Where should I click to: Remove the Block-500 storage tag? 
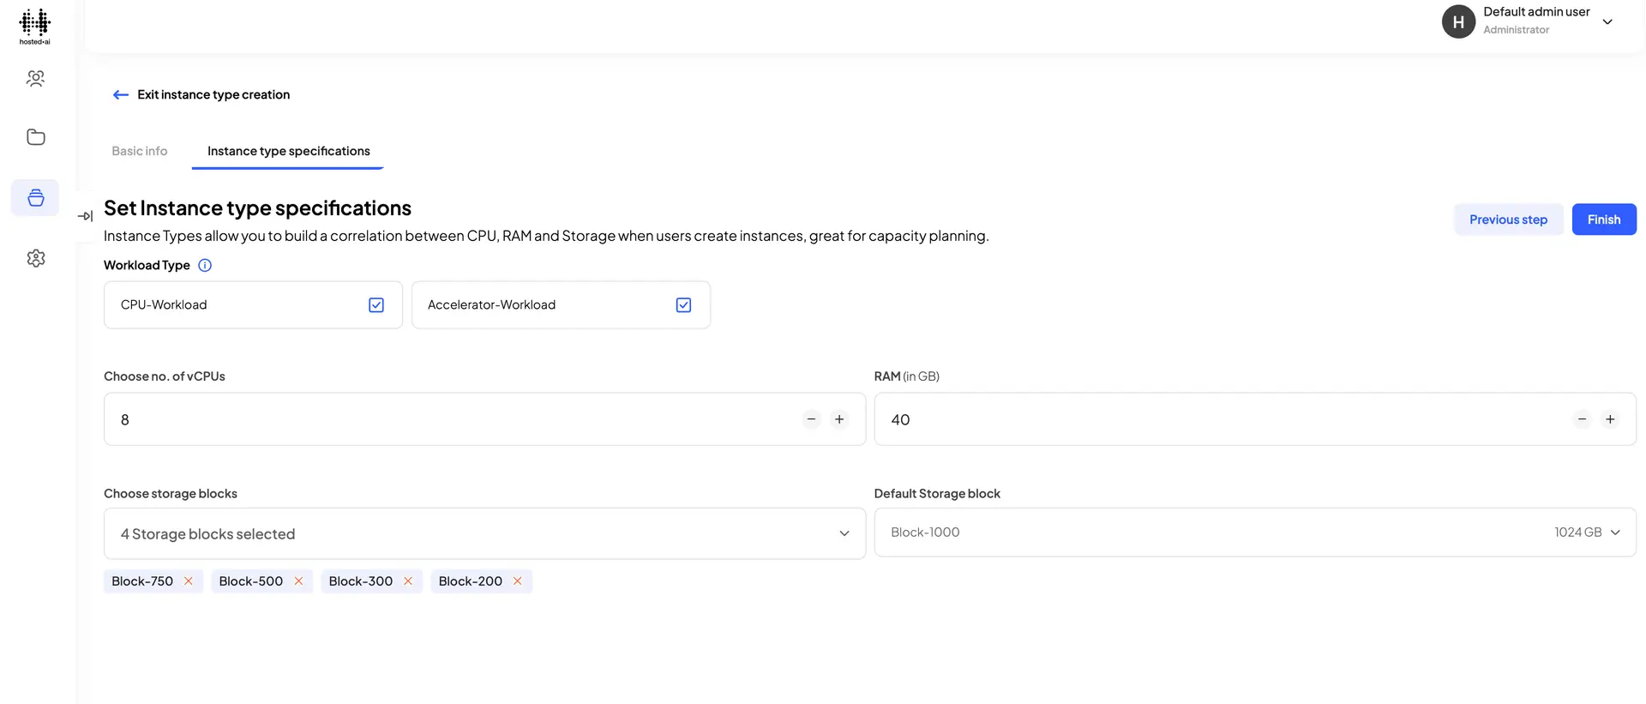click(298, 581)
